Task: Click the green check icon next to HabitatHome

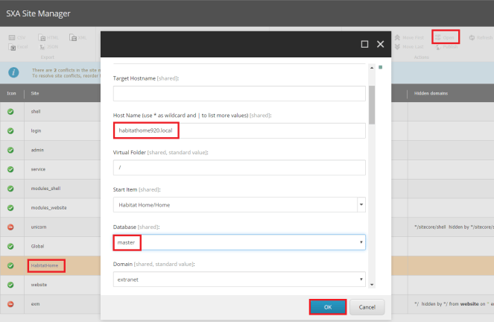Action: point(11,265)
